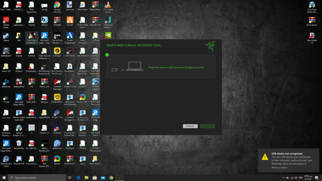Open Task View from the taskbar
Viewport: 322px width, 181px height.
70,178
